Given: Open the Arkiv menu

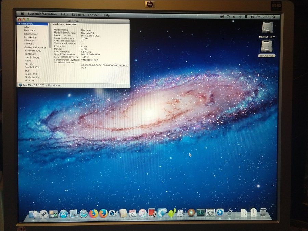Looking at the screenshot, I should coord(64,14).
